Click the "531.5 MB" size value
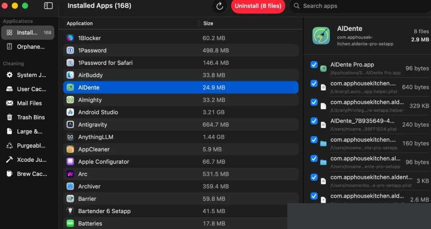The width and height of the screenshot is (431, 229). click(x=216, y=174)
